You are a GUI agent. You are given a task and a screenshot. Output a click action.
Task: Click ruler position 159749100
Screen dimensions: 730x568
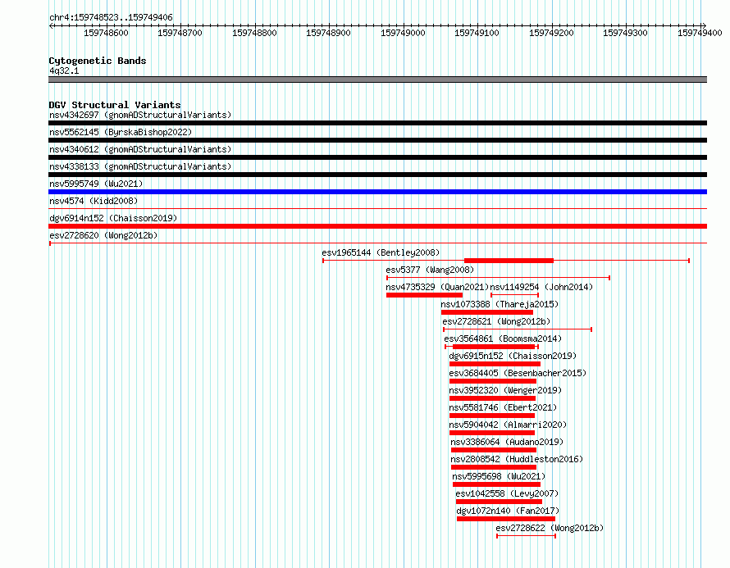[x=477, y=33]
